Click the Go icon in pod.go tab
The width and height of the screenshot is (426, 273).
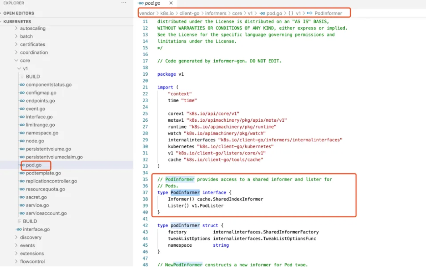pyautogui.click(x=141, y=3)
